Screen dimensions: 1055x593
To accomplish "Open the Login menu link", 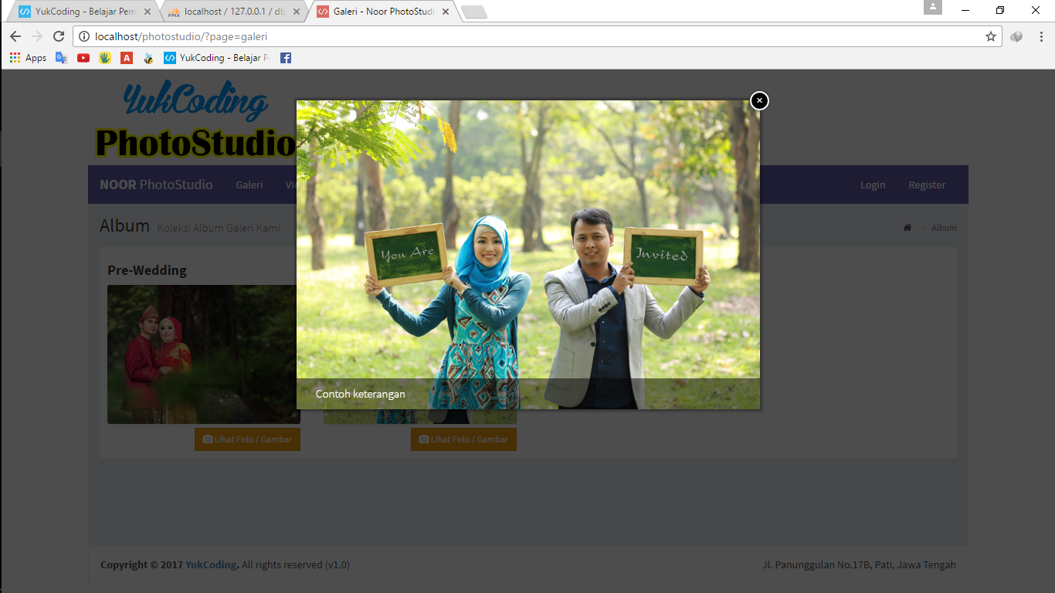I will click(873, 185).
